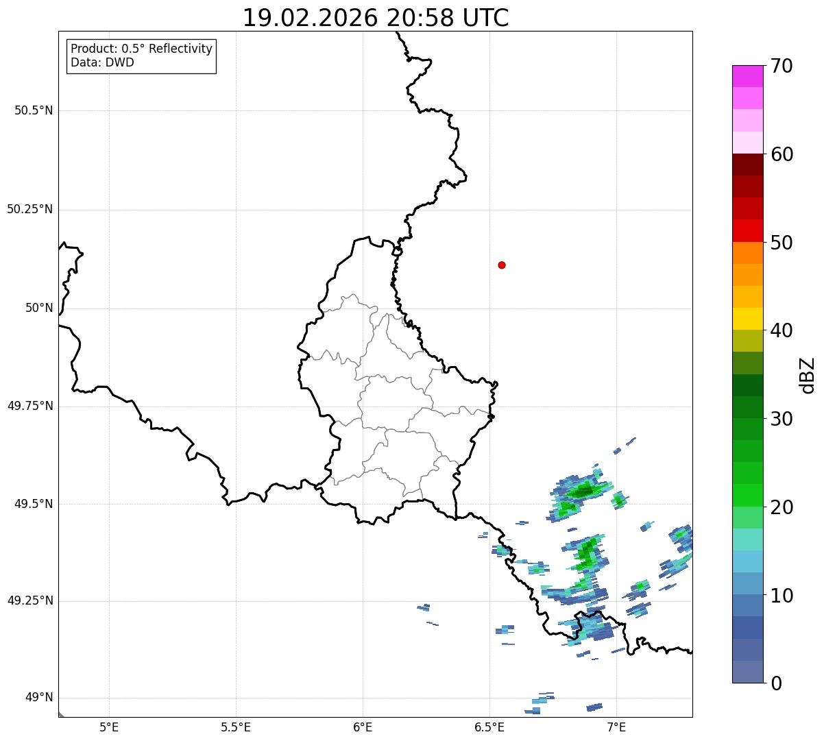Screen dimensions: 824x741
Task: Click the '7°E' longitude label
Action: (x=616, y=727)
